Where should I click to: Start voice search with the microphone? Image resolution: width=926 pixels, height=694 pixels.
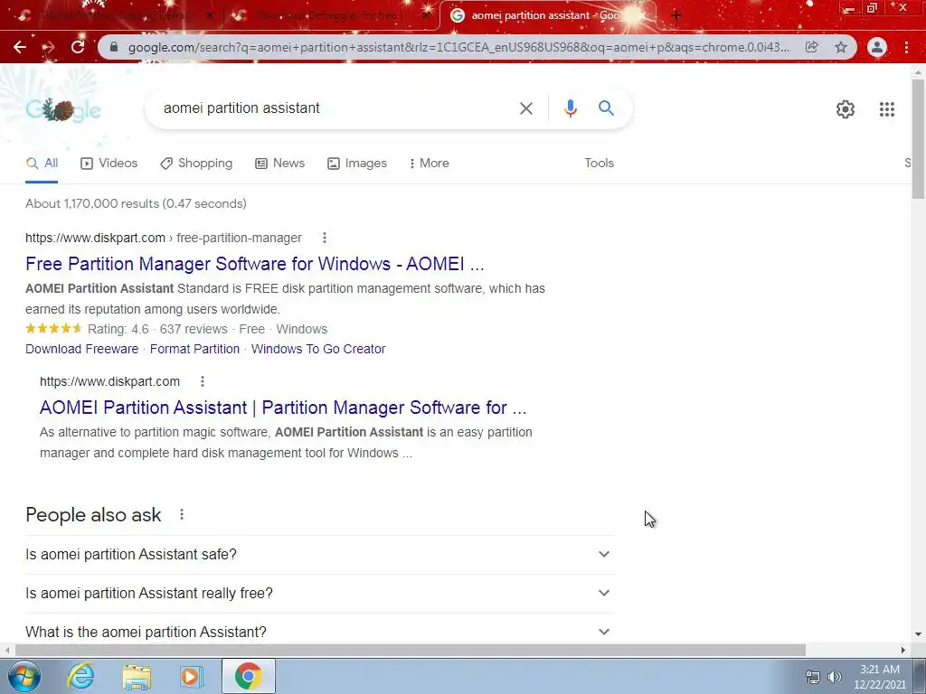pyautogui.click(x=570, y=108)
